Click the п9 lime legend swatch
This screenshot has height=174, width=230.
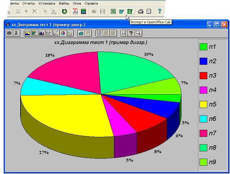pyautogui.click(x=203, y=162)
